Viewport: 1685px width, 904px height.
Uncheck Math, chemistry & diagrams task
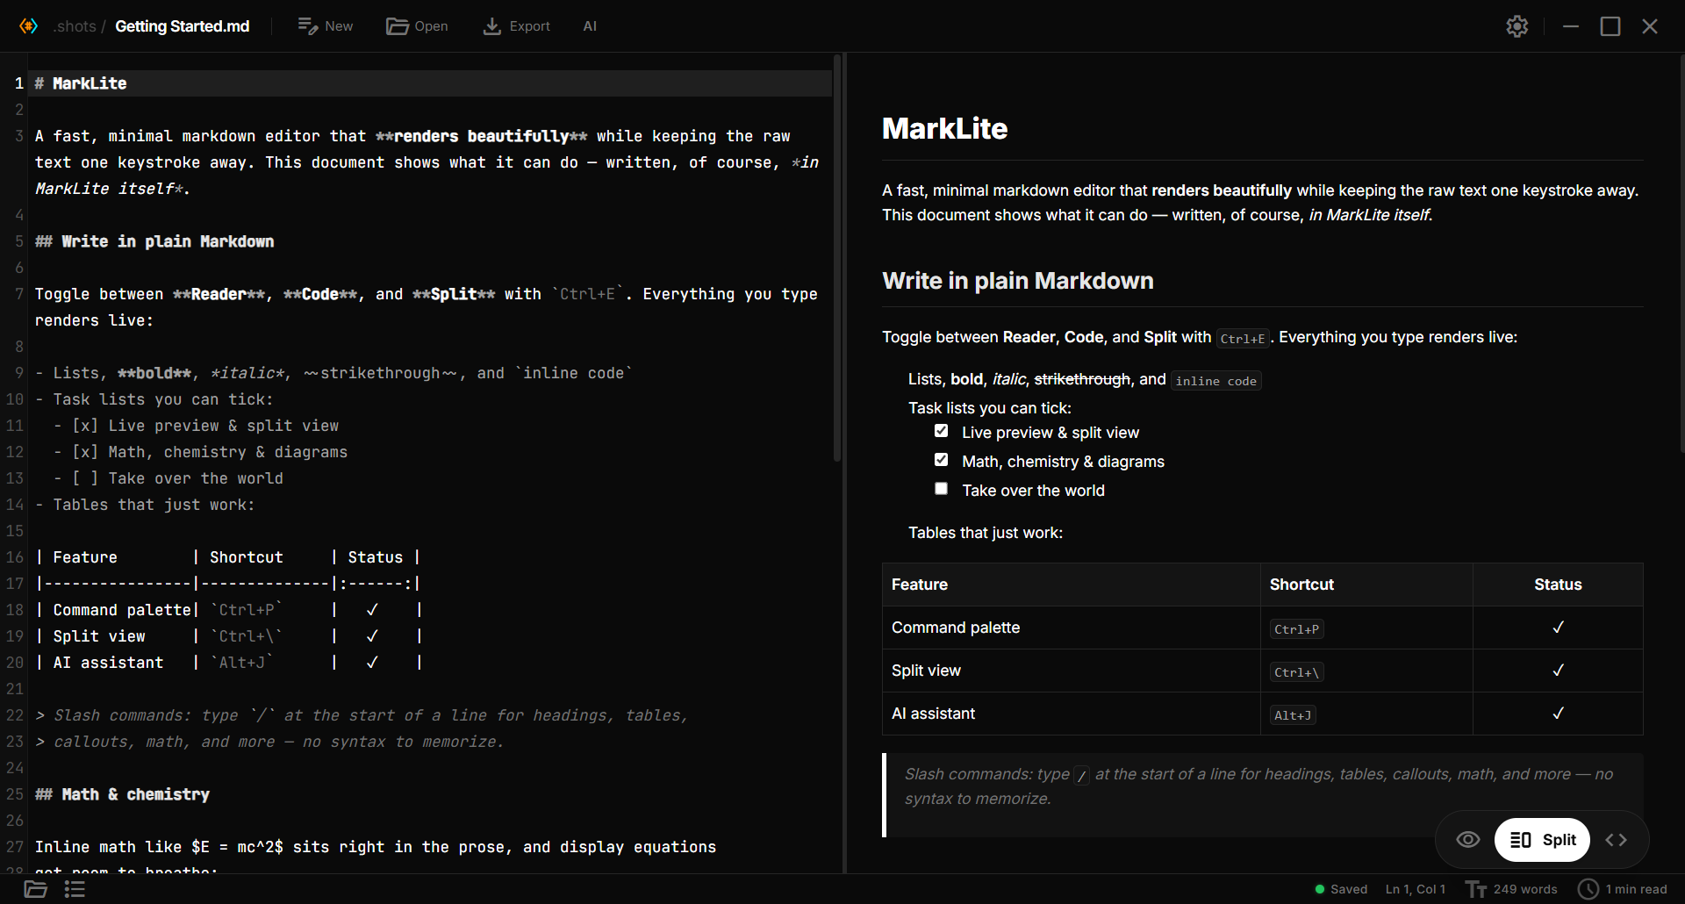coord(942,460)
